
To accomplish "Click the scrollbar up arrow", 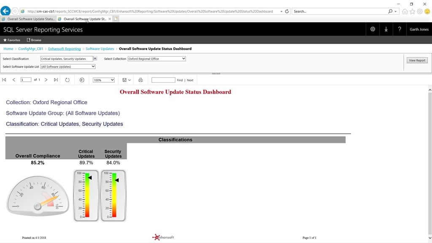I will pyautogui.click(x=430, y=90).
